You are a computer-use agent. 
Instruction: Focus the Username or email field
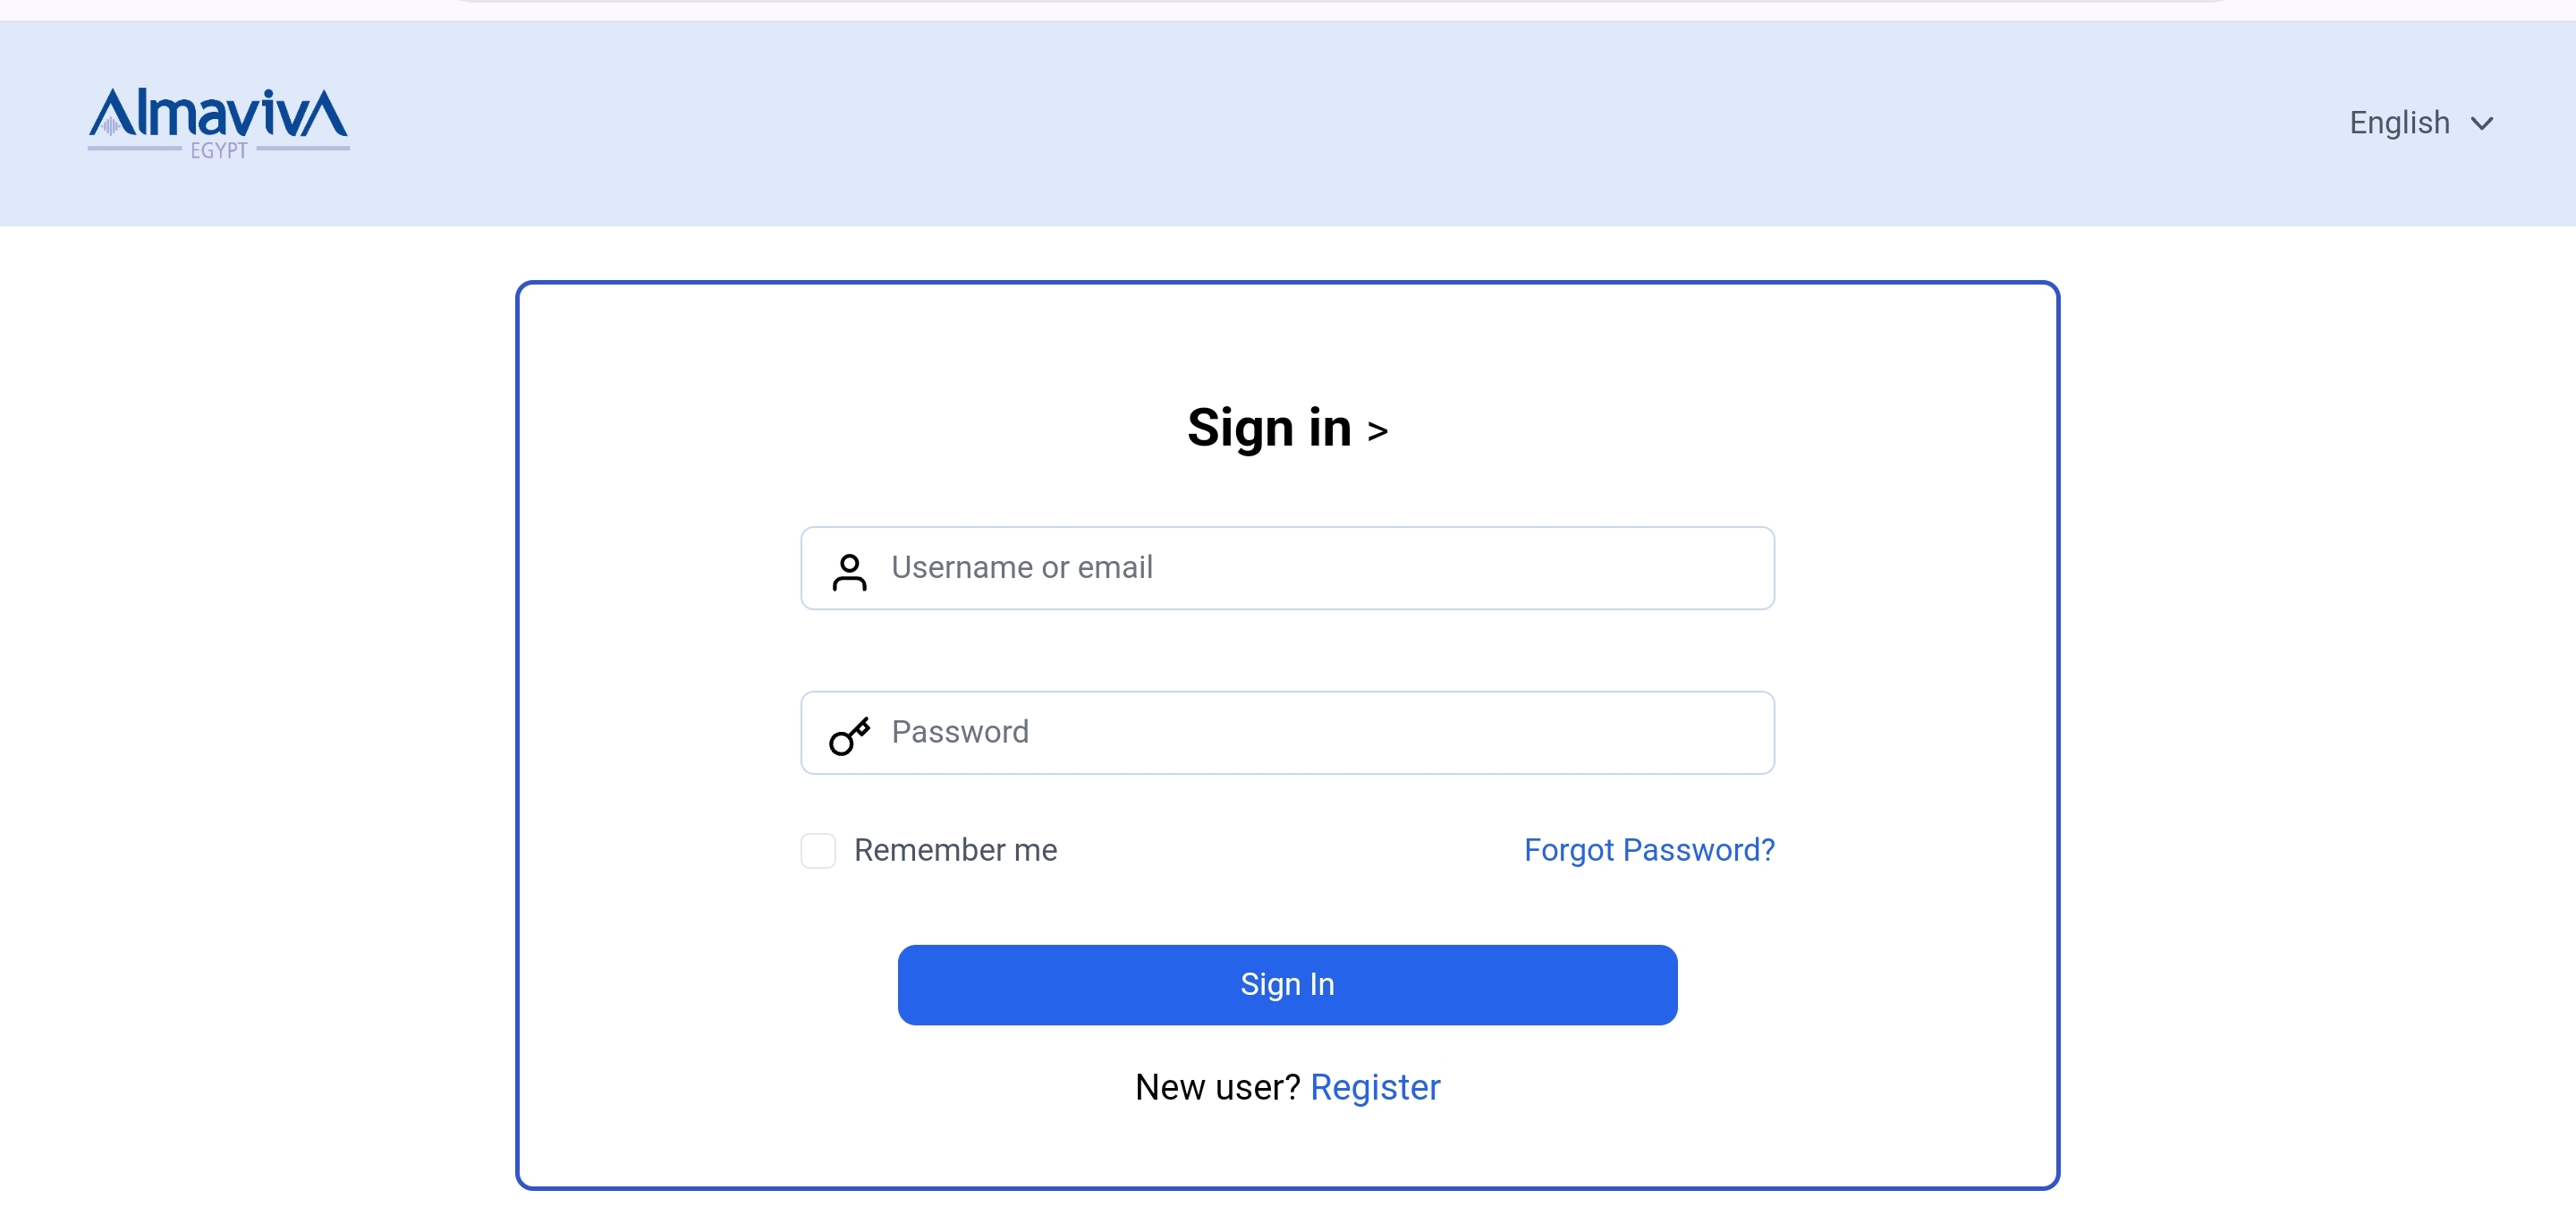[x=1287, y=568]
